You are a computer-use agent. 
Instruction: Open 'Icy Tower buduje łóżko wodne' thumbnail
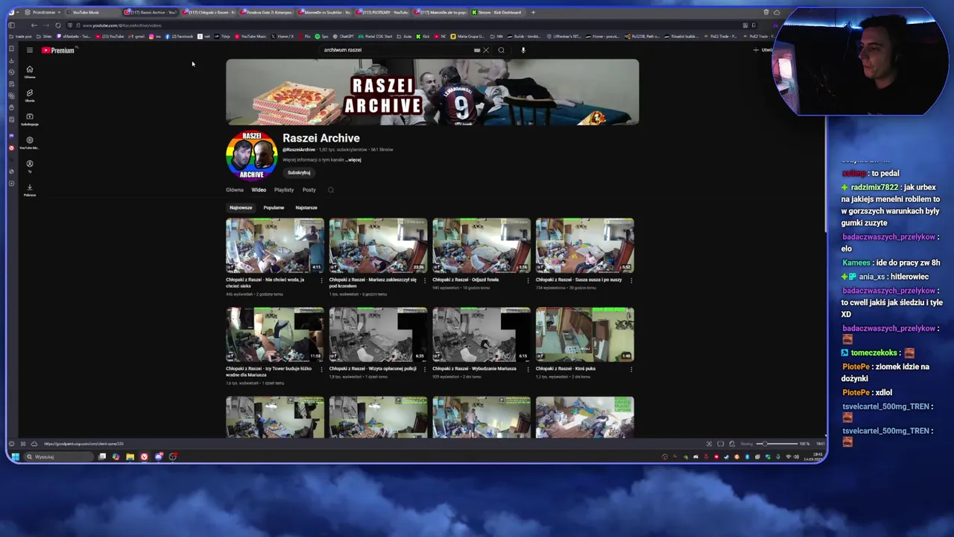coord(275,334)
